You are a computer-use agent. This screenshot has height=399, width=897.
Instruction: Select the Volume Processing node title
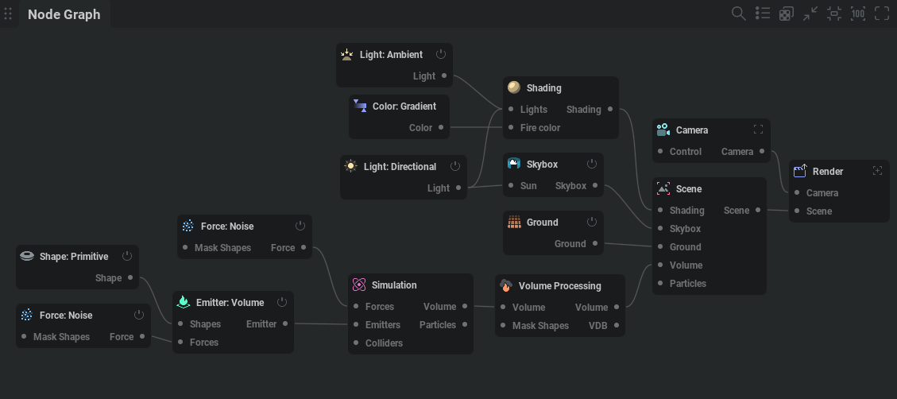pos(559,286)
